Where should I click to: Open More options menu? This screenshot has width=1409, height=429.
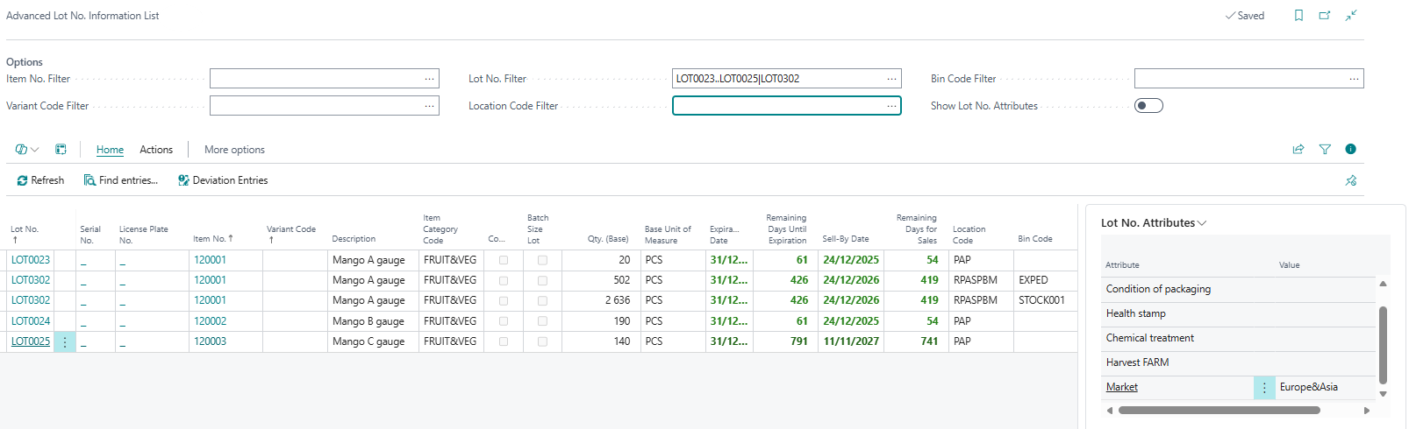[234, 150]
